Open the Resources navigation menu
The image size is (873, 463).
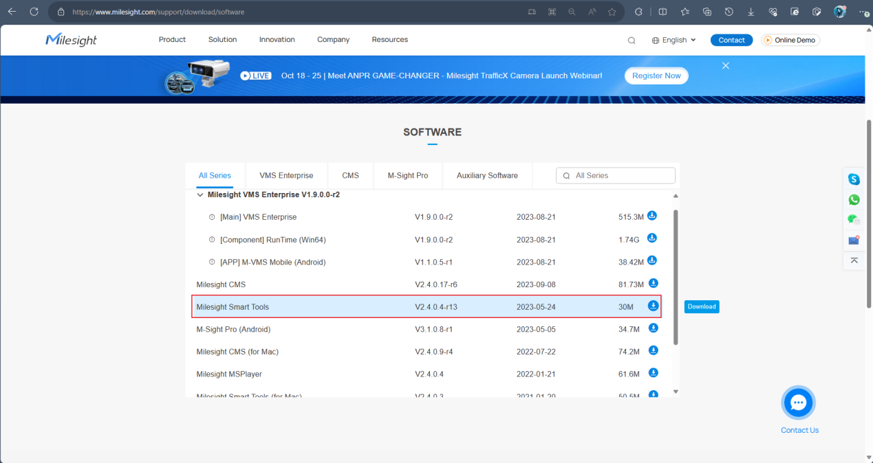[390, 40]
